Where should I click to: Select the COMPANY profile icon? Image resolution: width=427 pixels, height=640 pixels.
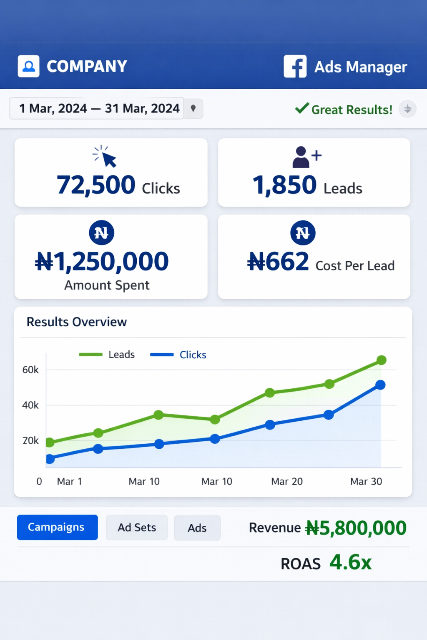coord(28,66)
